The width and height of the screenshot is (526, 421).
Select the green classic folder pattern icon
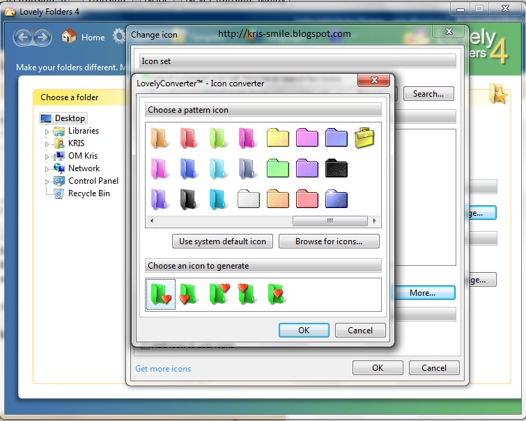coord(278,168)
